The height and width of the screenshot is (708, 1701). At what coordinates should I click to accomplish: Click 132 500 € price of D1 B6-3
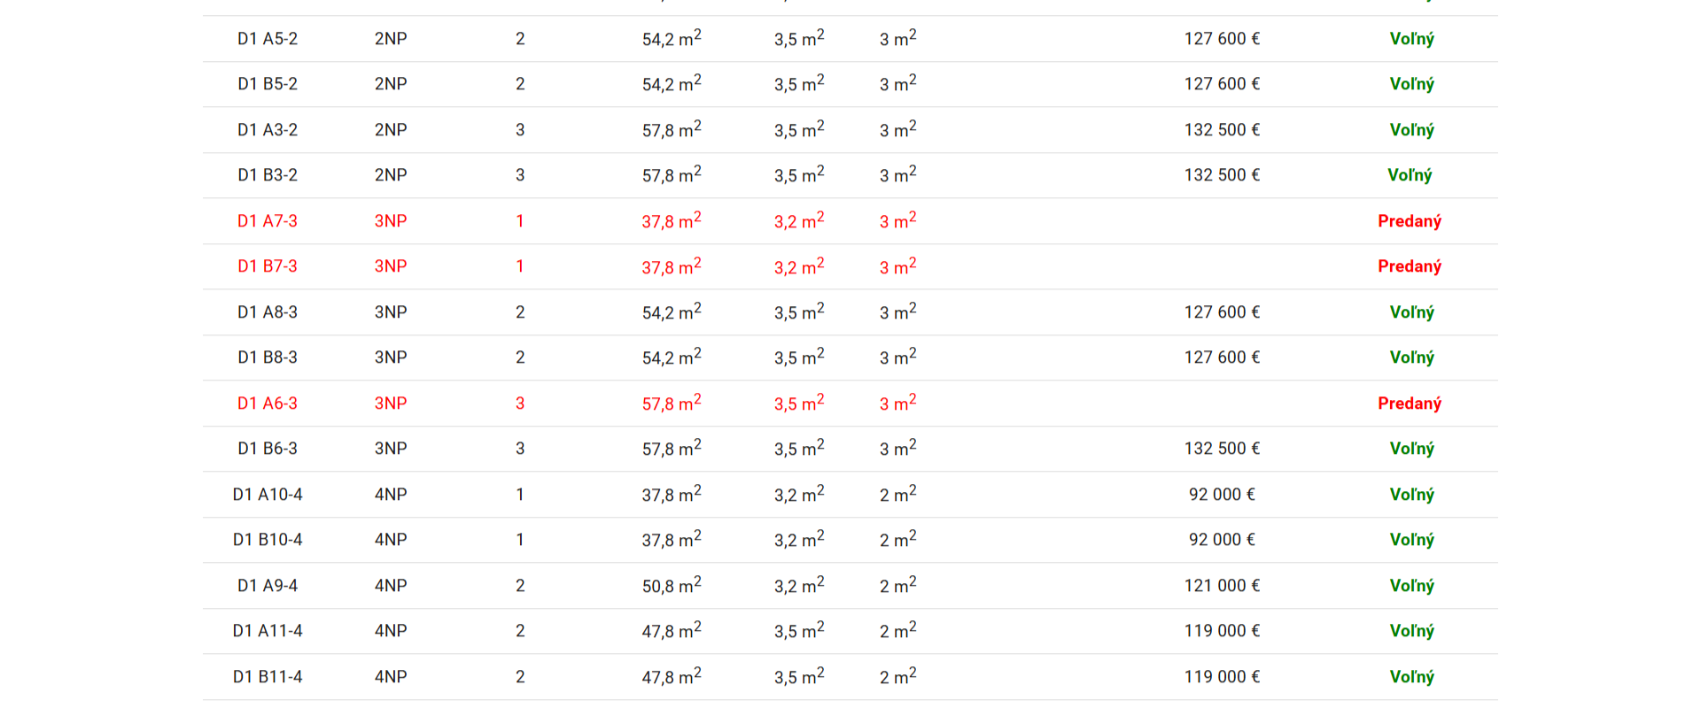click(x=1222, y=449)
